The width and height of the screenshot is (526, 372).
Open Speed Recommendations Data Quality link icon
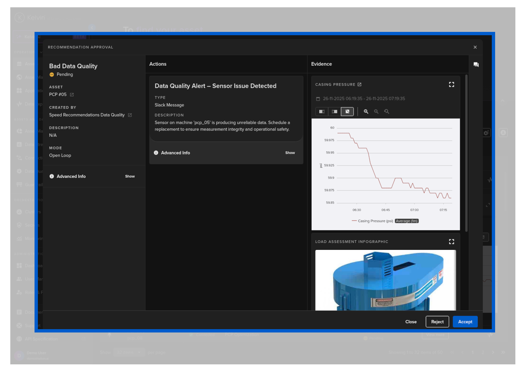[x=130, y=115]
